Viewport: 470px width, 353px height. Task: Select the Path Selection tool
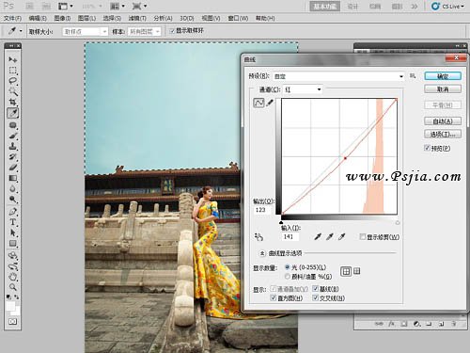12,233
